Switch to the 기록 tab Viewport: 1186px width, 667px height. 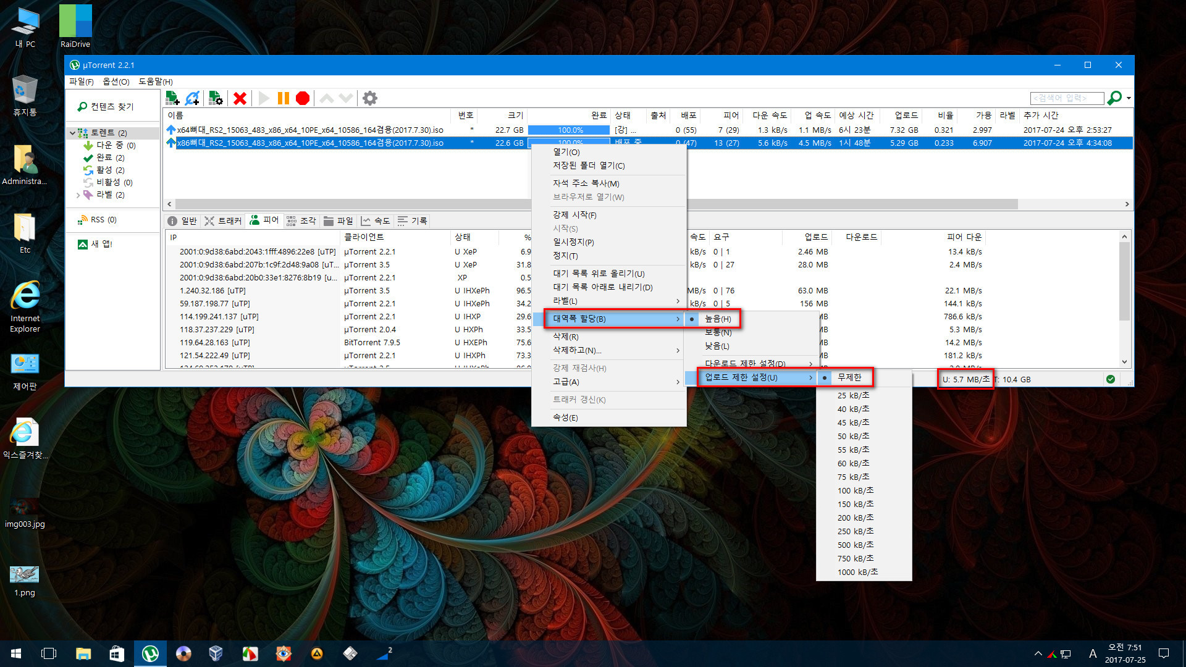pyautogui.click(x=413, y=221)
